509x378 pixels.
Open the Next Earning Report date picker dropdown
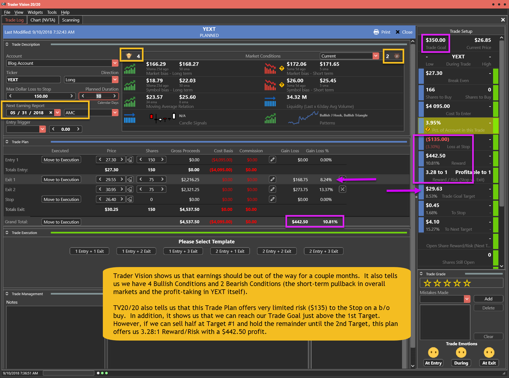(57, 113)
